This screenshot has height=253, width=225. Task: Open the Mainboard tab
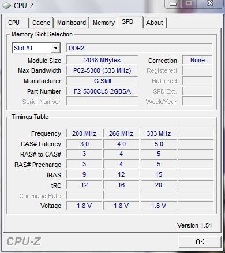[x=72, y=23]
